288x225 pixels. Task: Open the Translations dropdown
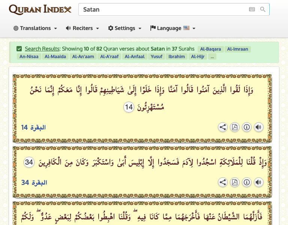pos(35,28)
